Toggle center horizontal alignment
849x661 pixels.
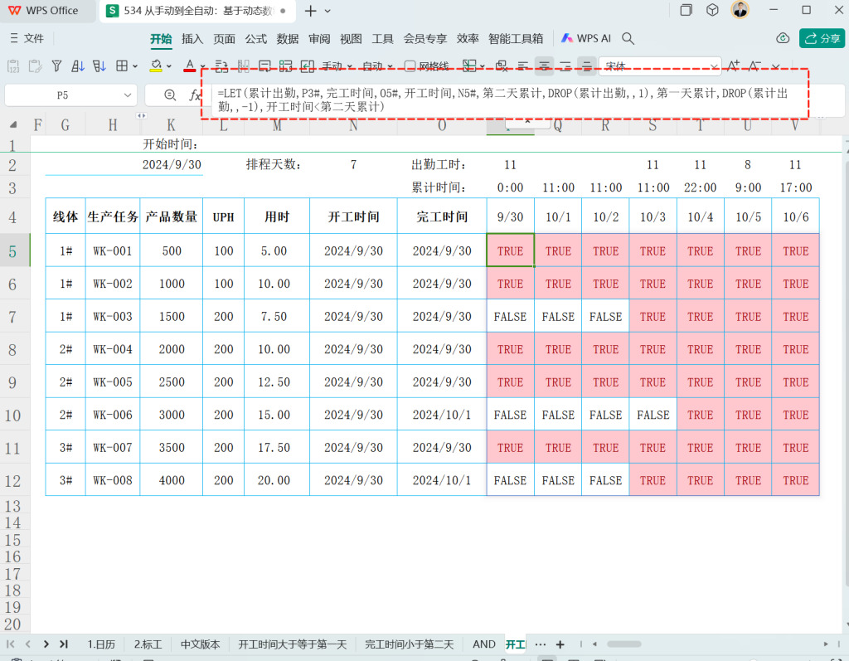(544, 66)
